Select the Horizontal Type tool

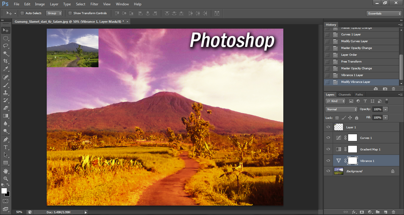pyautogui.click(x=6, y=147)
